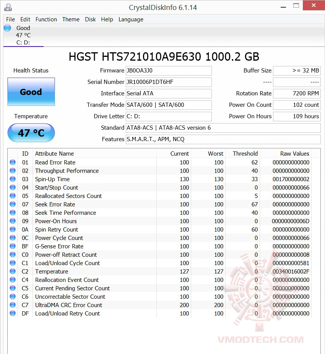Open the Function menu
The width and height of the screenshot is (325, 354).
click(x=46, y=19)
